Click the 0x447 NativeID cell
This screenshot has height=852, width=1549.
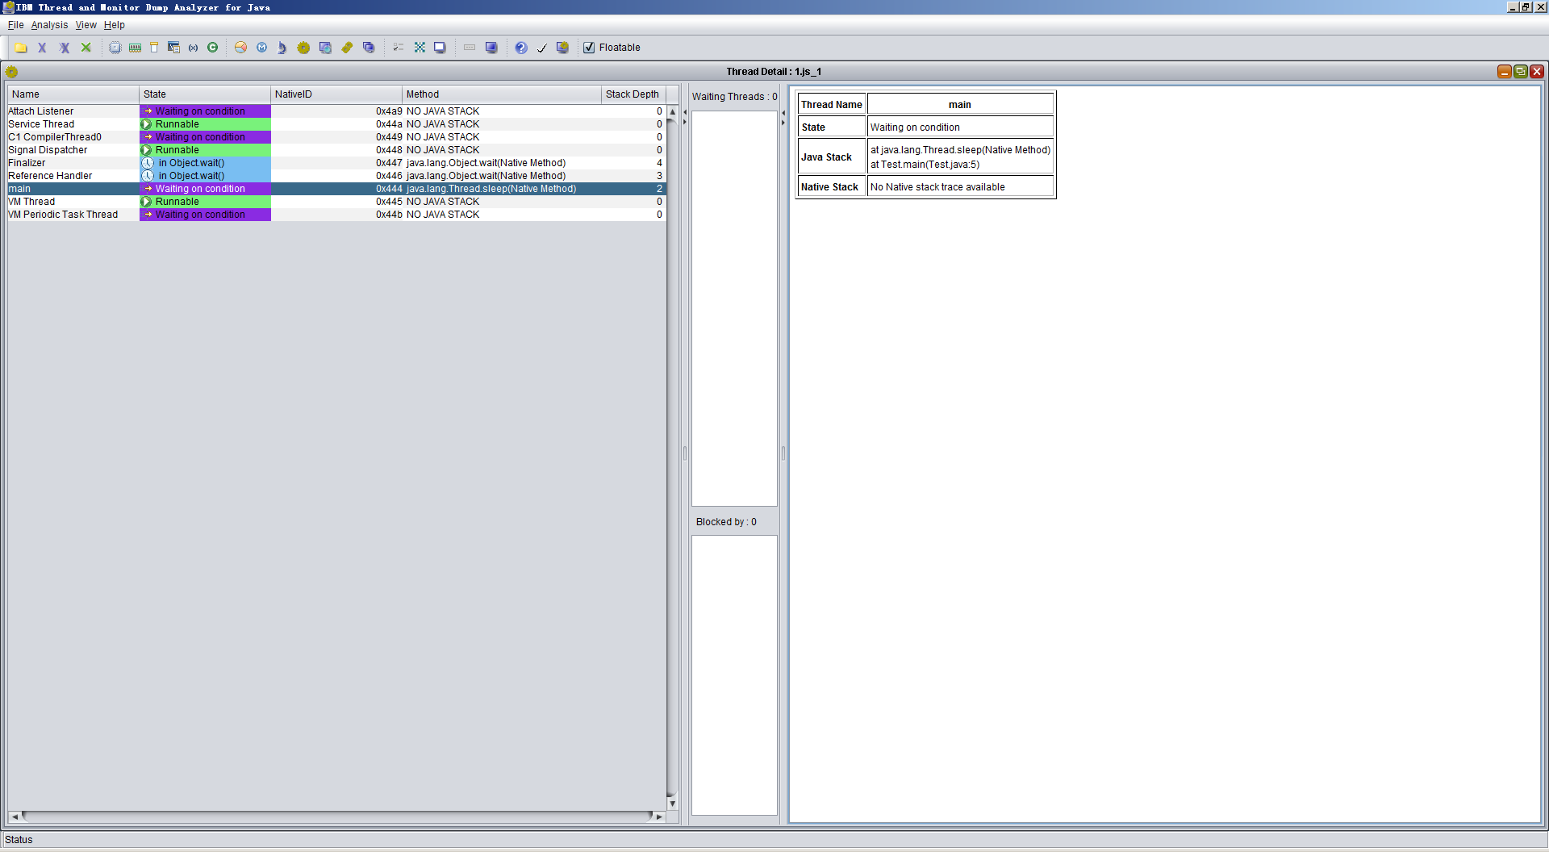pyautogui.click(x=336, y=163)
